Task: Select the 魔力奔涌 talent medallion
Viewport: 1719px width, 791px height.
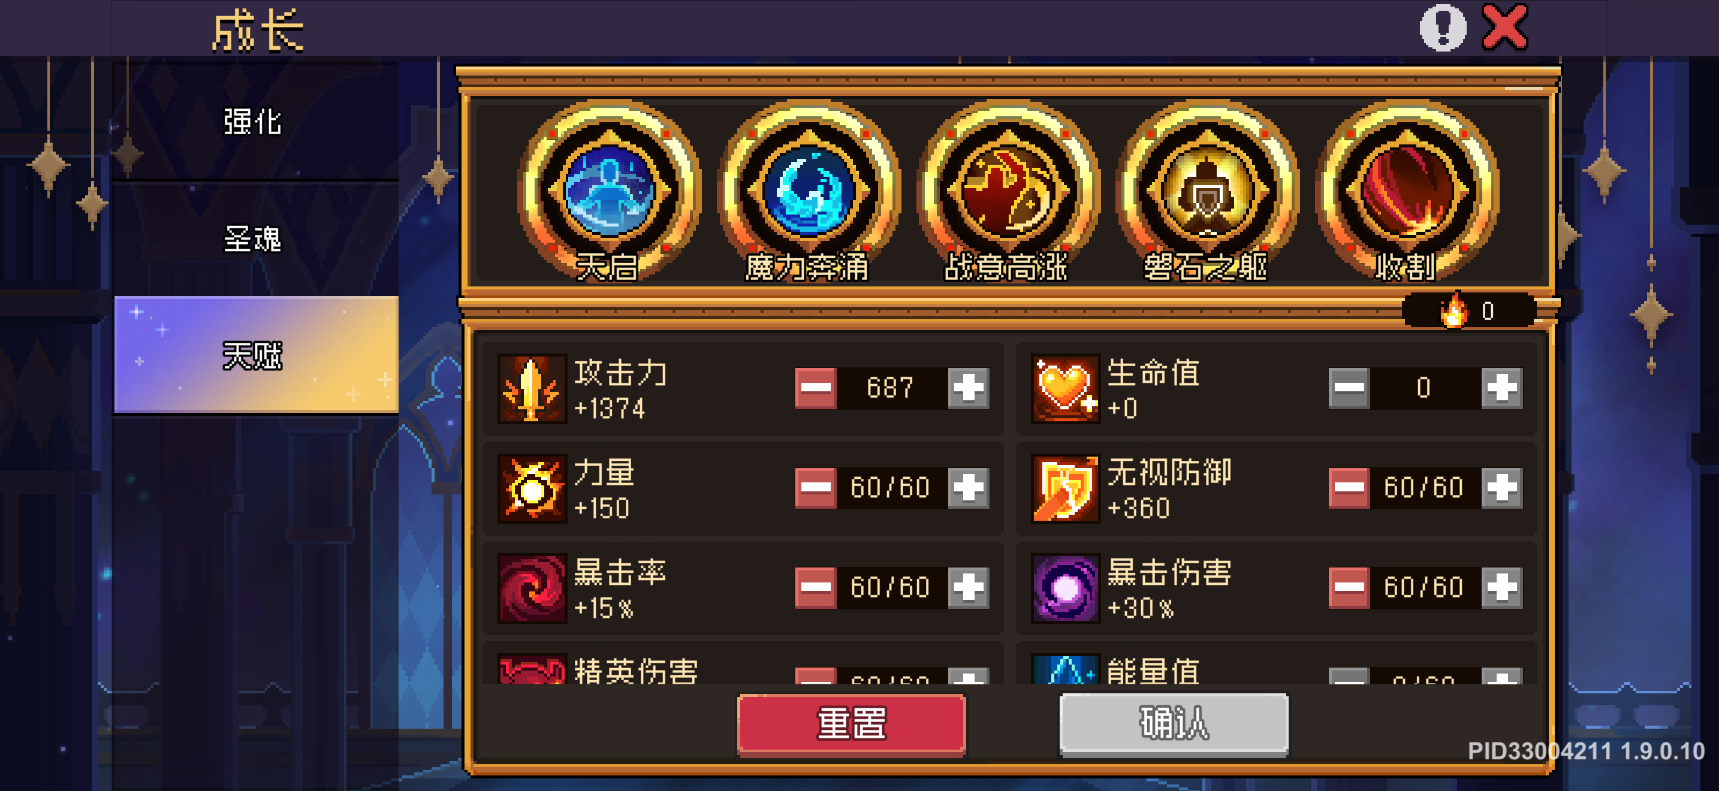Action: click(x=808, y=191)
